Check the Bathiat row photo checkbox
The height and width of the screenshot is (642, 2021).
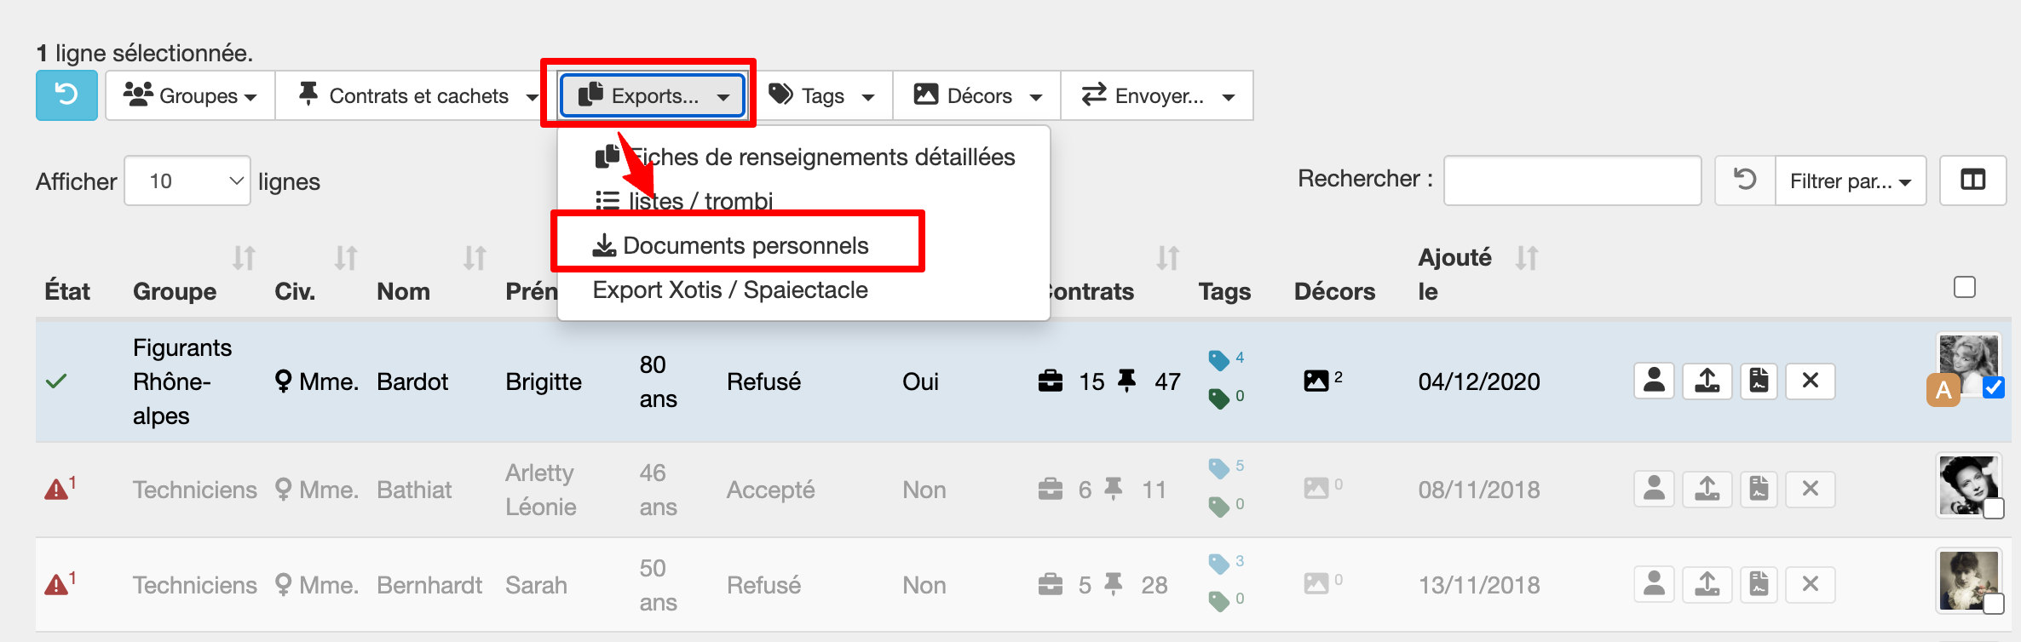(1993, 509)
